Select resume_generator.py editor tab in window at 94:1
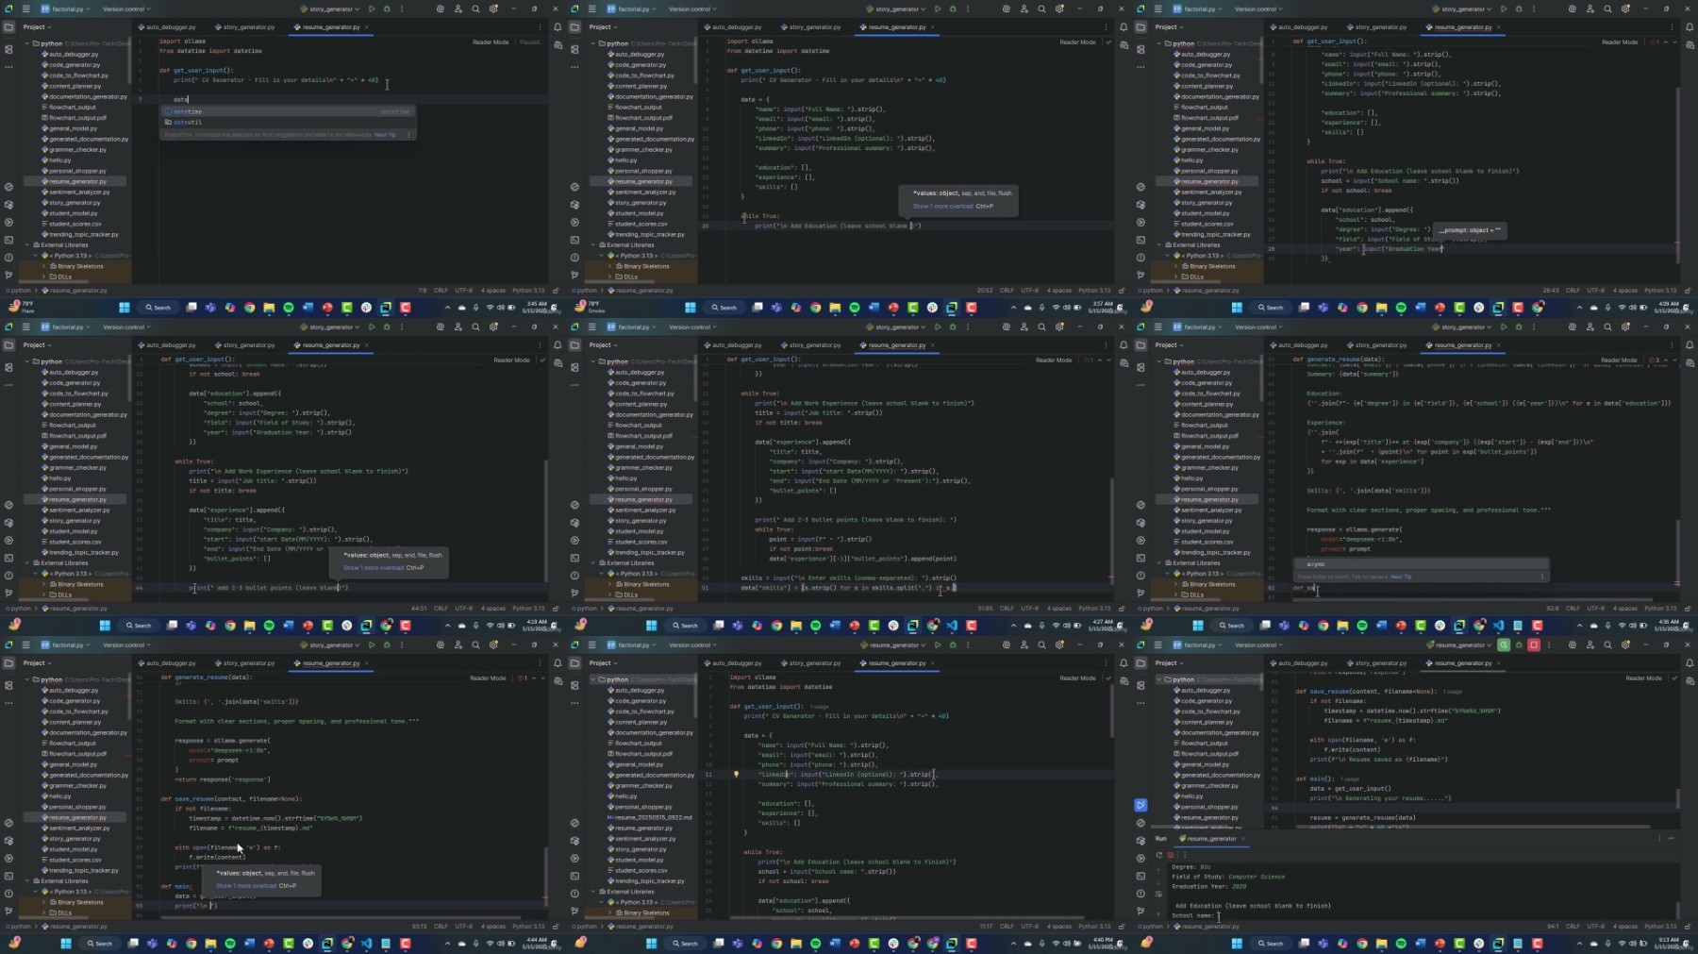This screenshot has height=954, width=1698. 1459,662
